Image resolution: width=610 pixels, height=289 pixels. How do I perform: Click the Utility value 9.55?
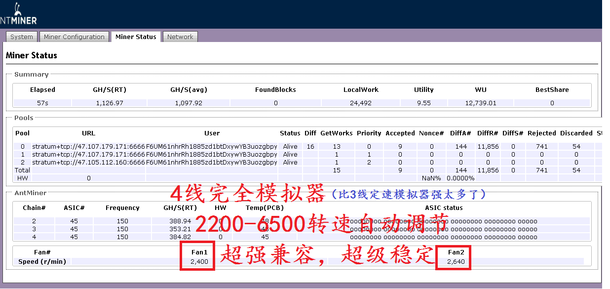tap(423, 103)
